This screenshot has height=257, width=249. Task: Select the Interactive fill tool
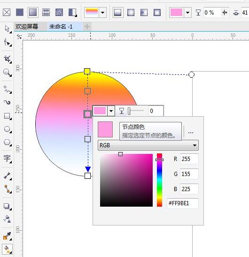click(7, 249)
